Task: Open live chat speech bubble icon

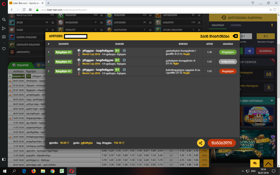Action: point(255,163)
